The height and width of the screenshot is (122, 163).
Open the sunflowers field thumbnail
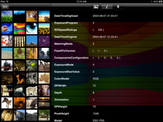pyautogui.click(x=44, y=29)
